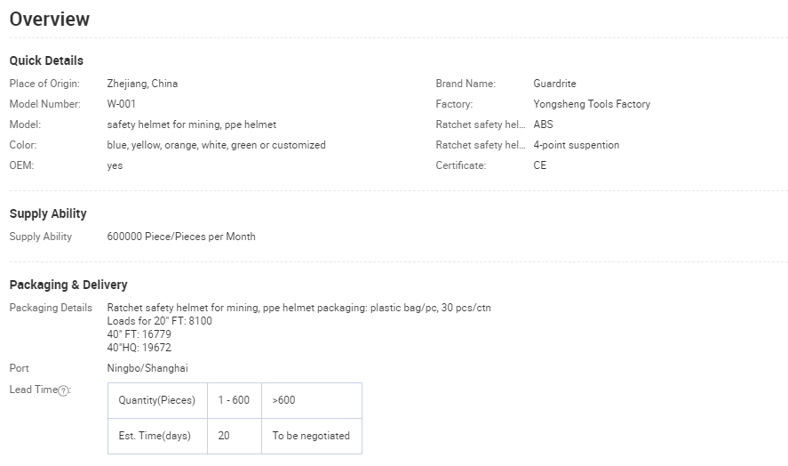Viewport: 788px width, 466px height.
Task: Select the Quick Details section heading
Action: coord(46,60)
